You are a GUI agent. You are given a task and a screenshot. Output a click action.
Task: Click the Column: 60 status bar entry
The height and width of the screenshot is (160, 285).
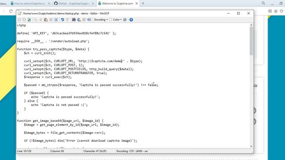[x=57, y=151]
